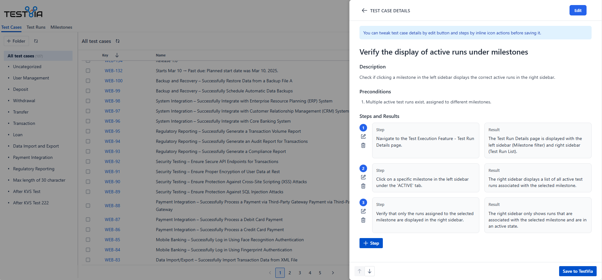602x280 pixels.
Task: Refresh the folder list in the sidebar
Action: (x=36, y=41)
